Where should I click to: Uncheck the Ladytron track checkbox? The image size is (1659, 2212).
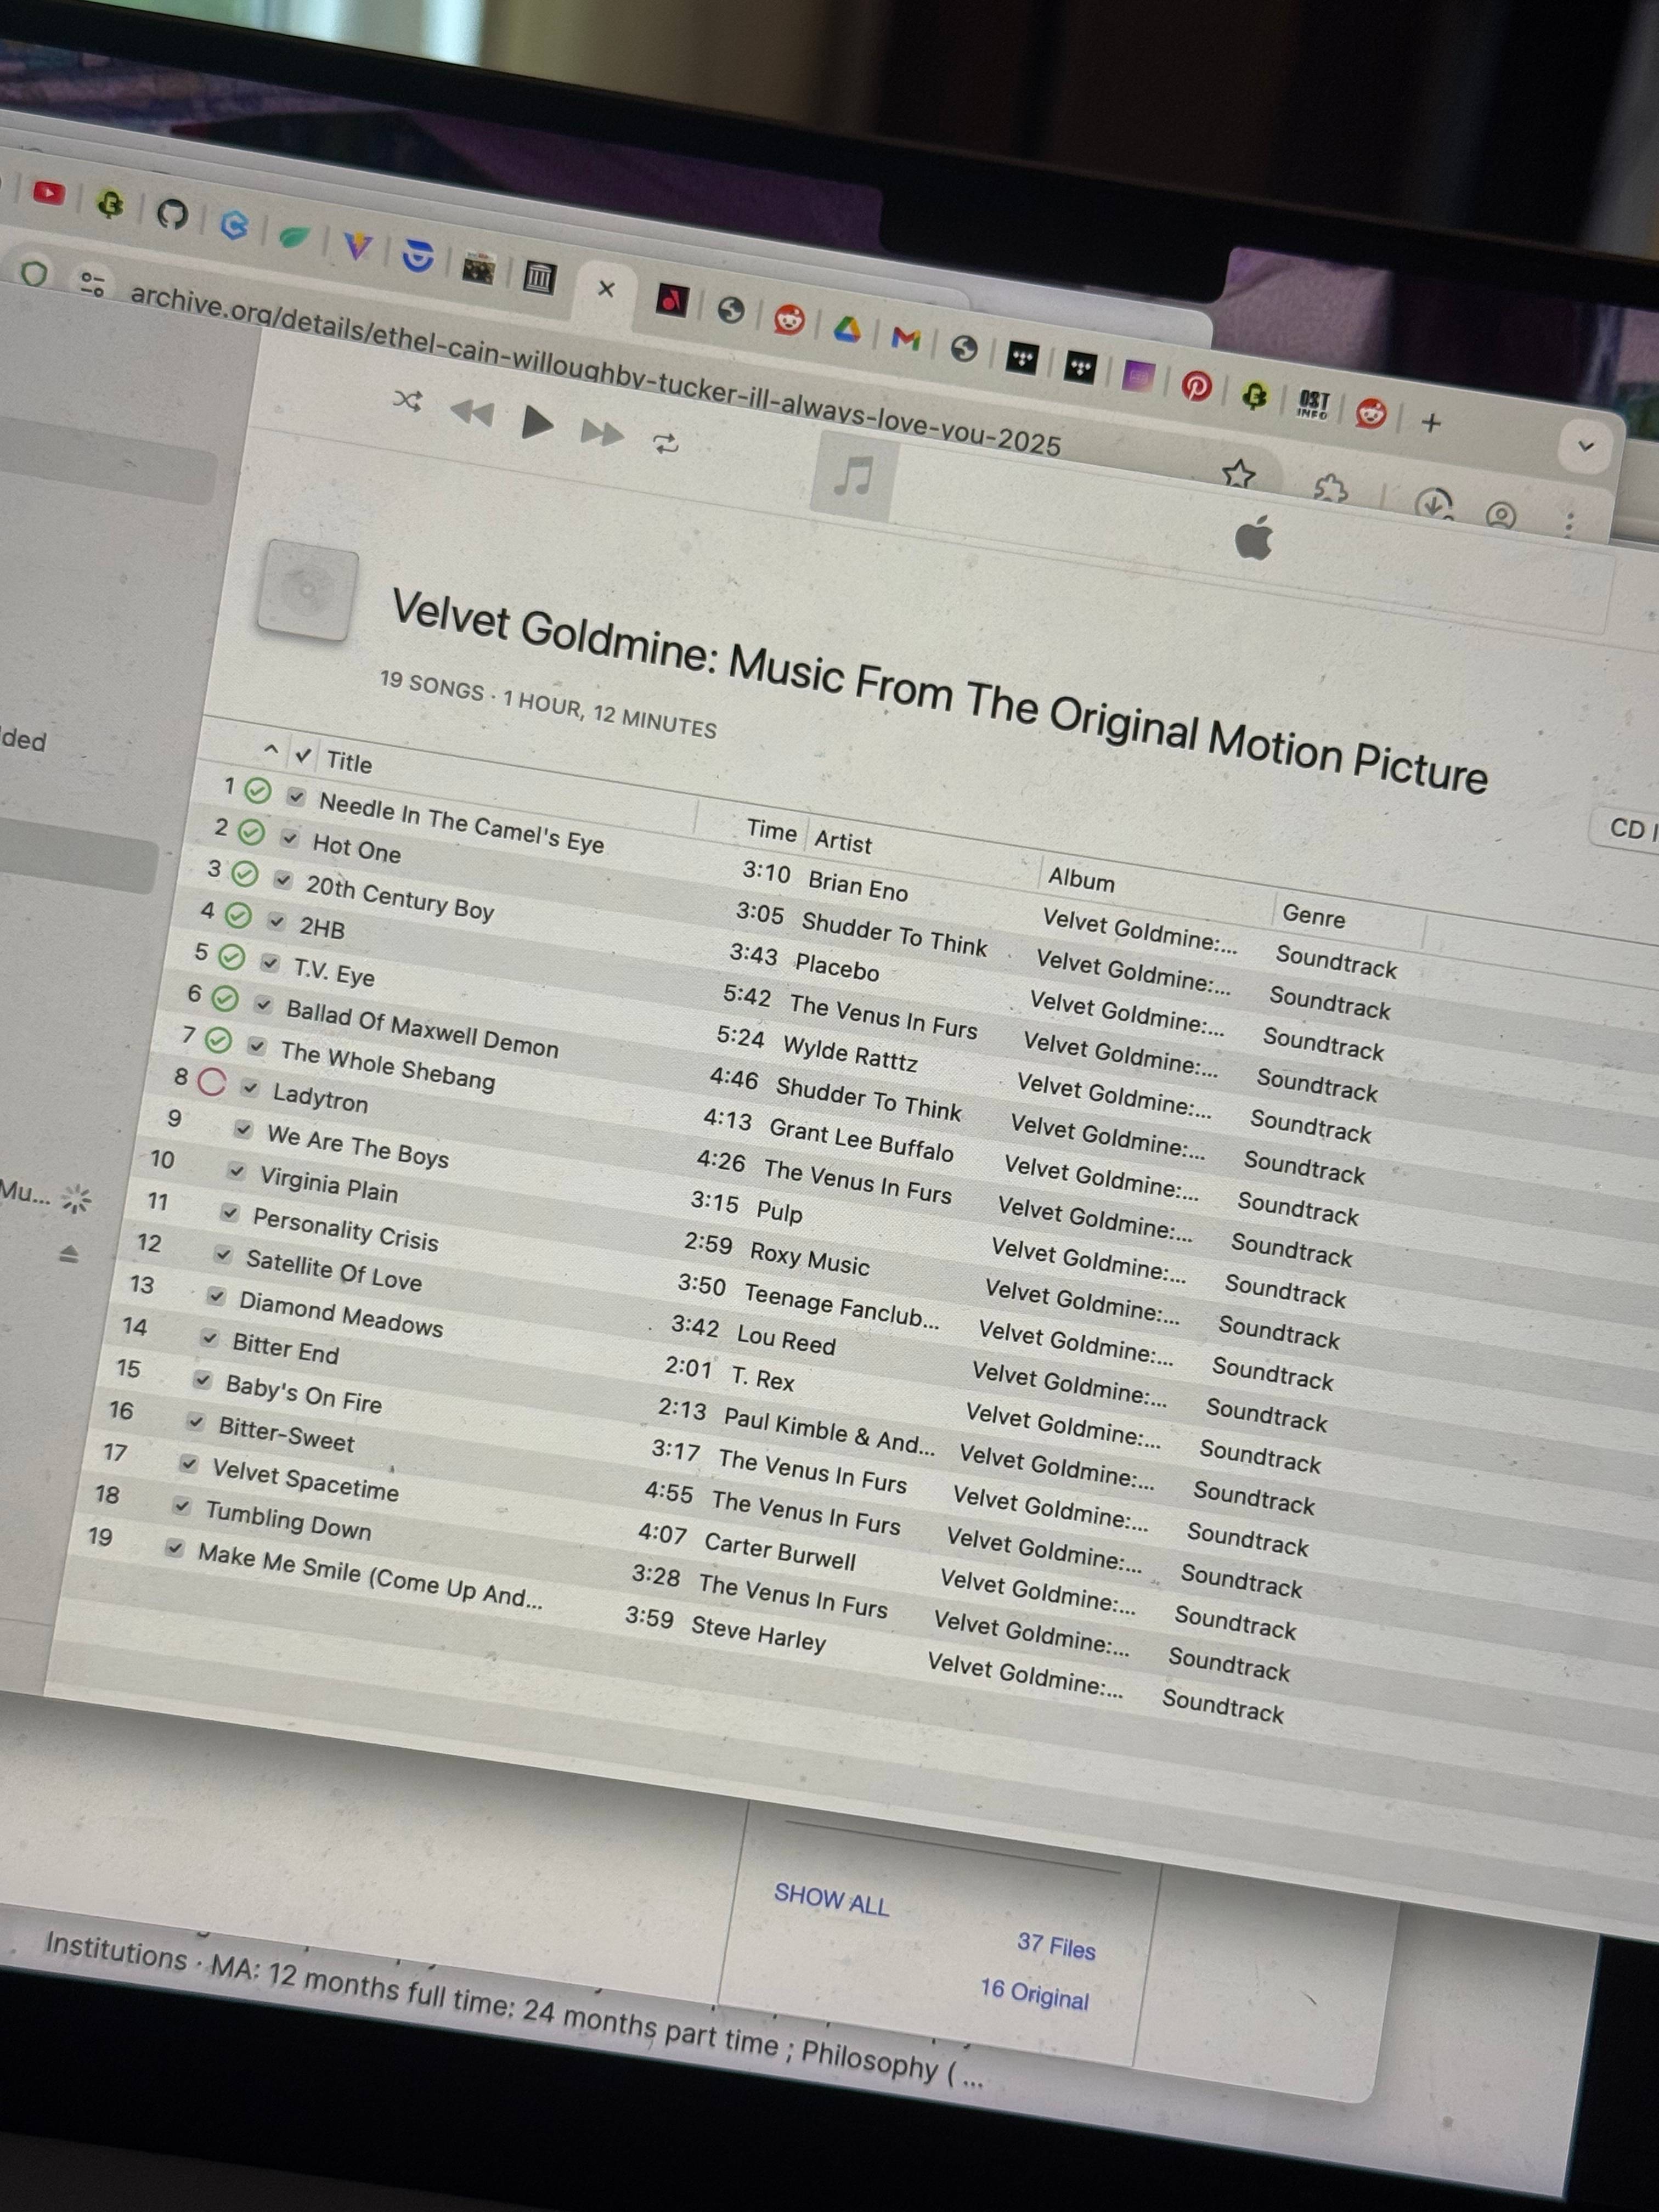pyautogui.click(x=250, y=1088)
